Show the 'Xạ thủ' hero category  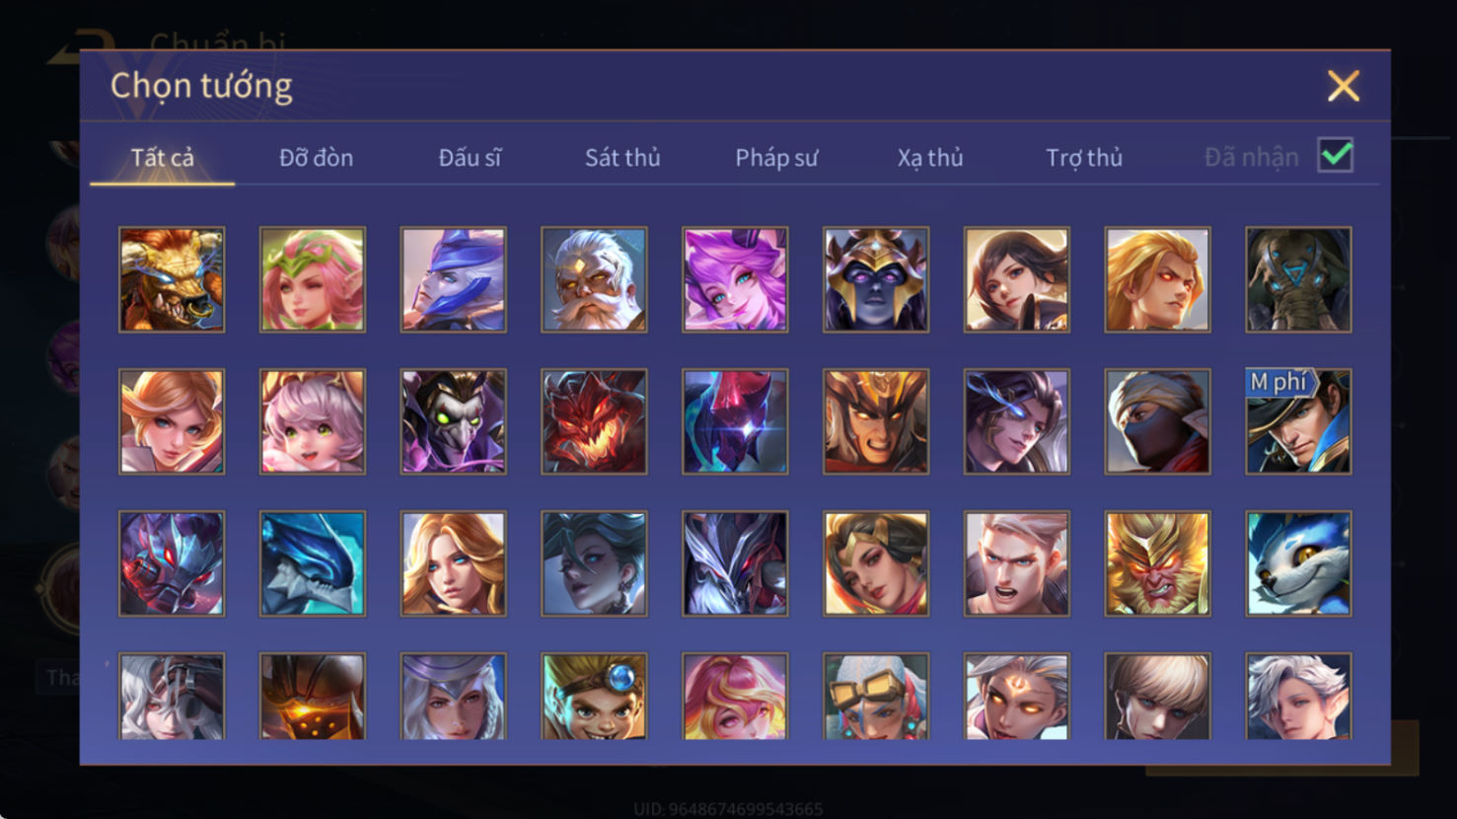[930, 158]
